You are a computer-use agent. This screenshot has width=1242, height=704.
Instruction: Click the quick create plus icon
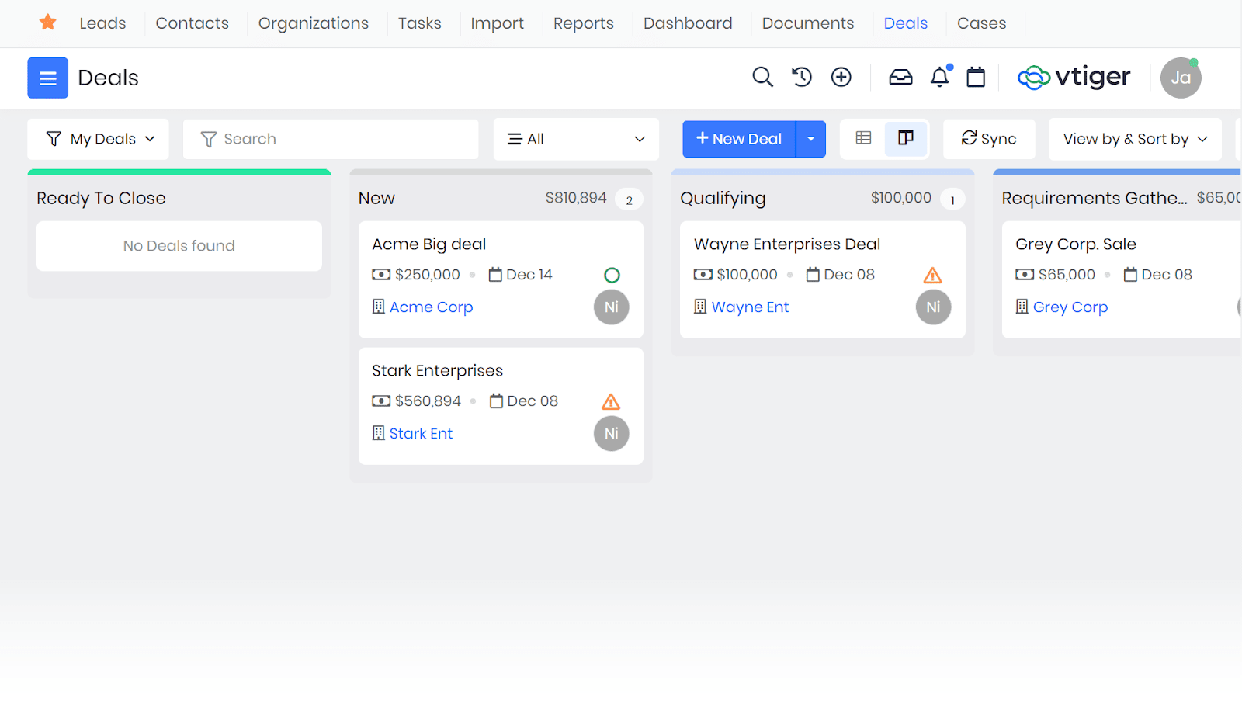(841, 77)
